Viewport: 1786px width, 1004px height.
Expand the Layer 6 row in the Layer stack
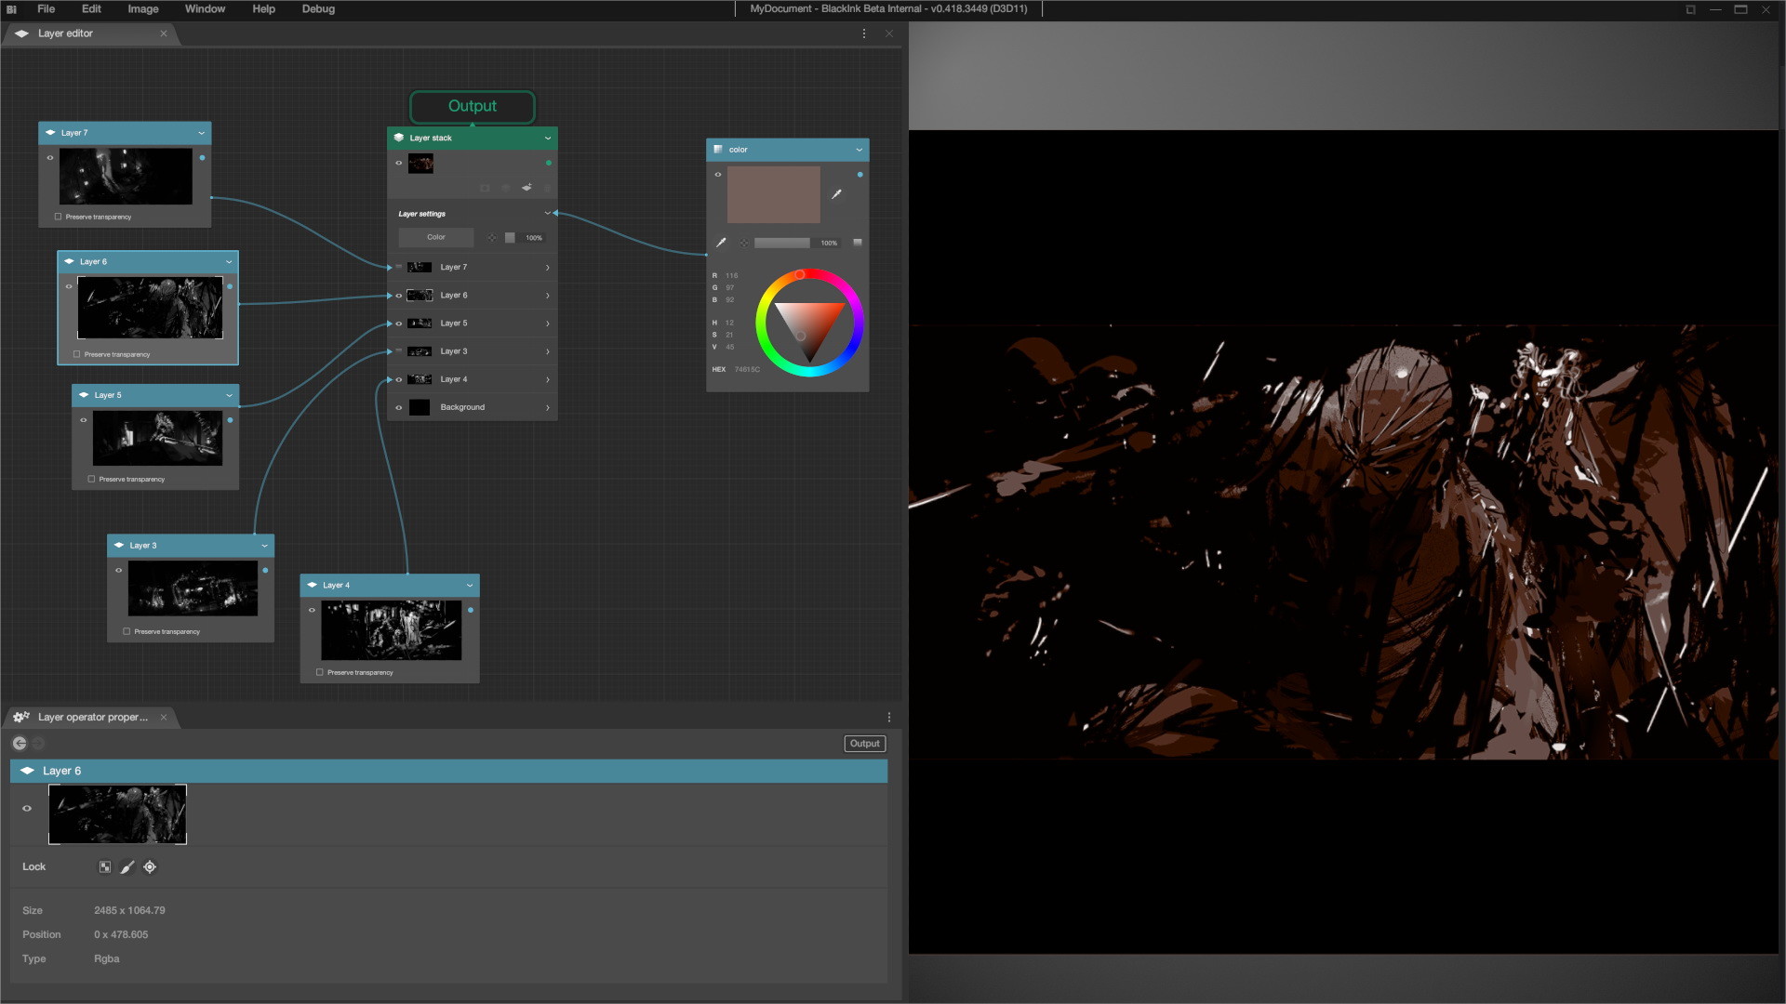tap(547, 296)
